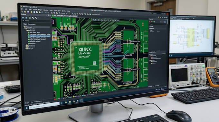Click the paste icon in the toolbar
The image size is (219, 122).
pos(57,13)
